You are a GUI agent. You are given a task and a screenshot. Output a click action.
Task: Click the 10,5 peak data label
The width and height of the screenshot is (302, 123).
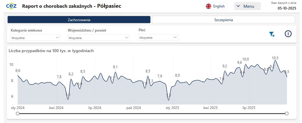[x=275, y=58]
